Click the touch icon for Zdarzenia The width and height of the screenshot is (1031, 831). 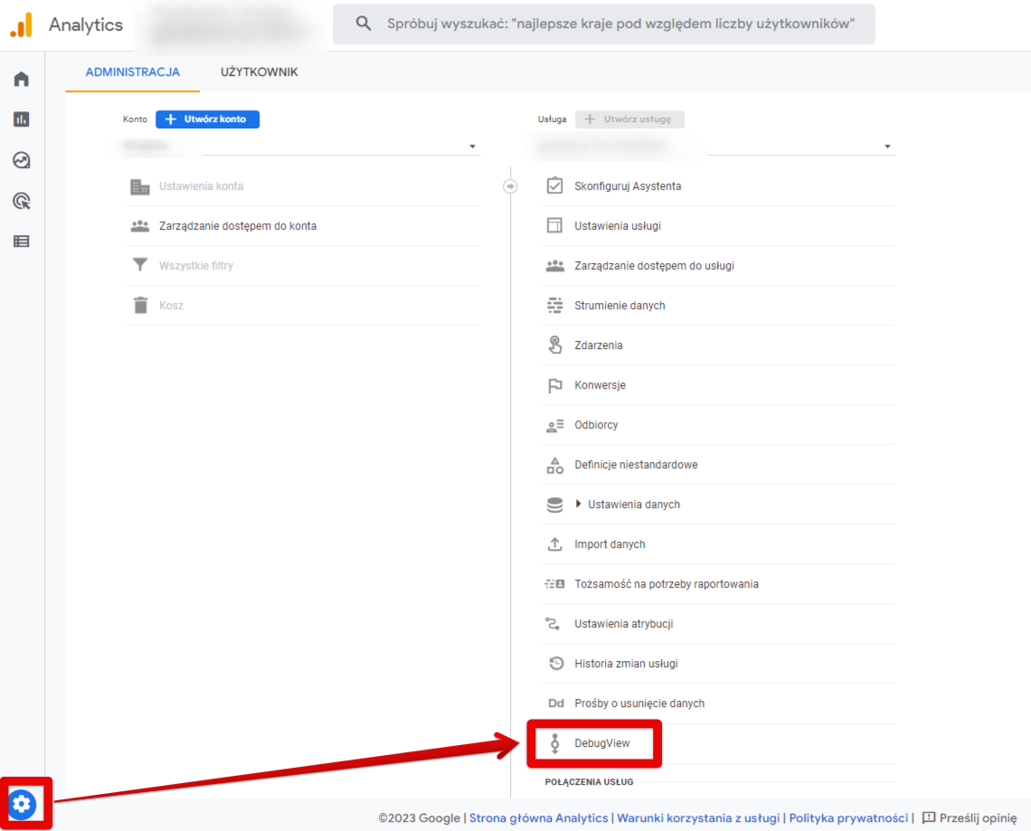pyautogui.click(x=554, y=345)
